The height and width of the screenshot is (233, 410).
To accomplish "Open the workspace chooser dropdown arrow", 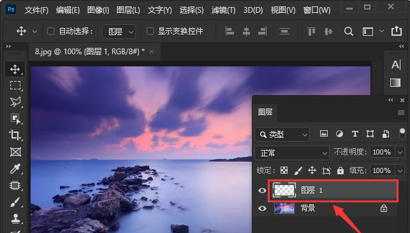I will [x=381, y=31].
